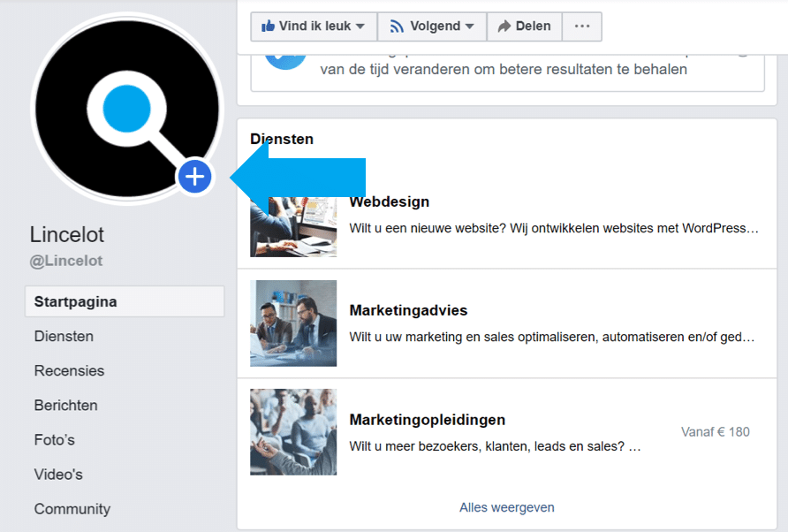Open Foto's in the sidebar
Screen dimensions: 788x532
coord(54,440)
